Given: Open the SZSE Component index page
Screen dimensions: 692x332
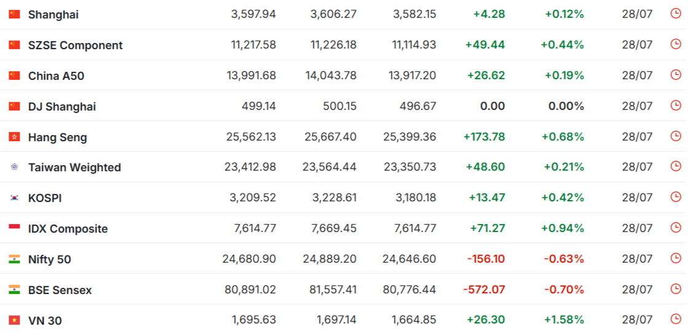Looking at the screenshot, I should coord(76,45).
